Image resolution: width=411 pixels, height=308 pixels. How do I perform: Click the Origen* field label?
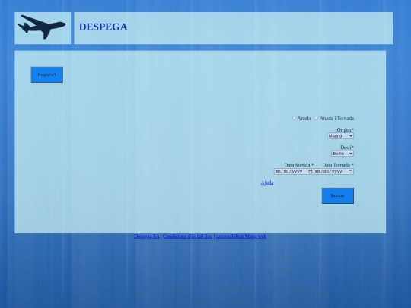(x=346, y=130)
